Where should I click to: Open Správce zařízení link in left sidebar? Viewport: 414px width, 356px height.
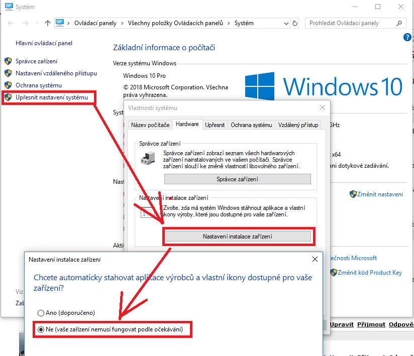pyautogui.click(x=37, y=61)
